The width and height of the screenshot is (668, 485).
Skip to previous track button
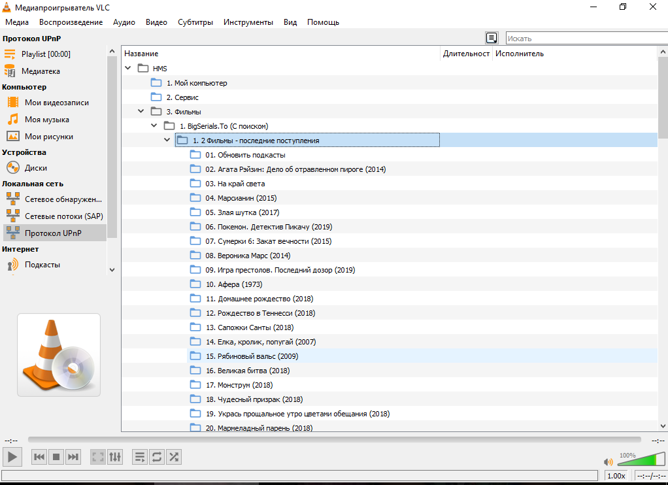(39, 457)
